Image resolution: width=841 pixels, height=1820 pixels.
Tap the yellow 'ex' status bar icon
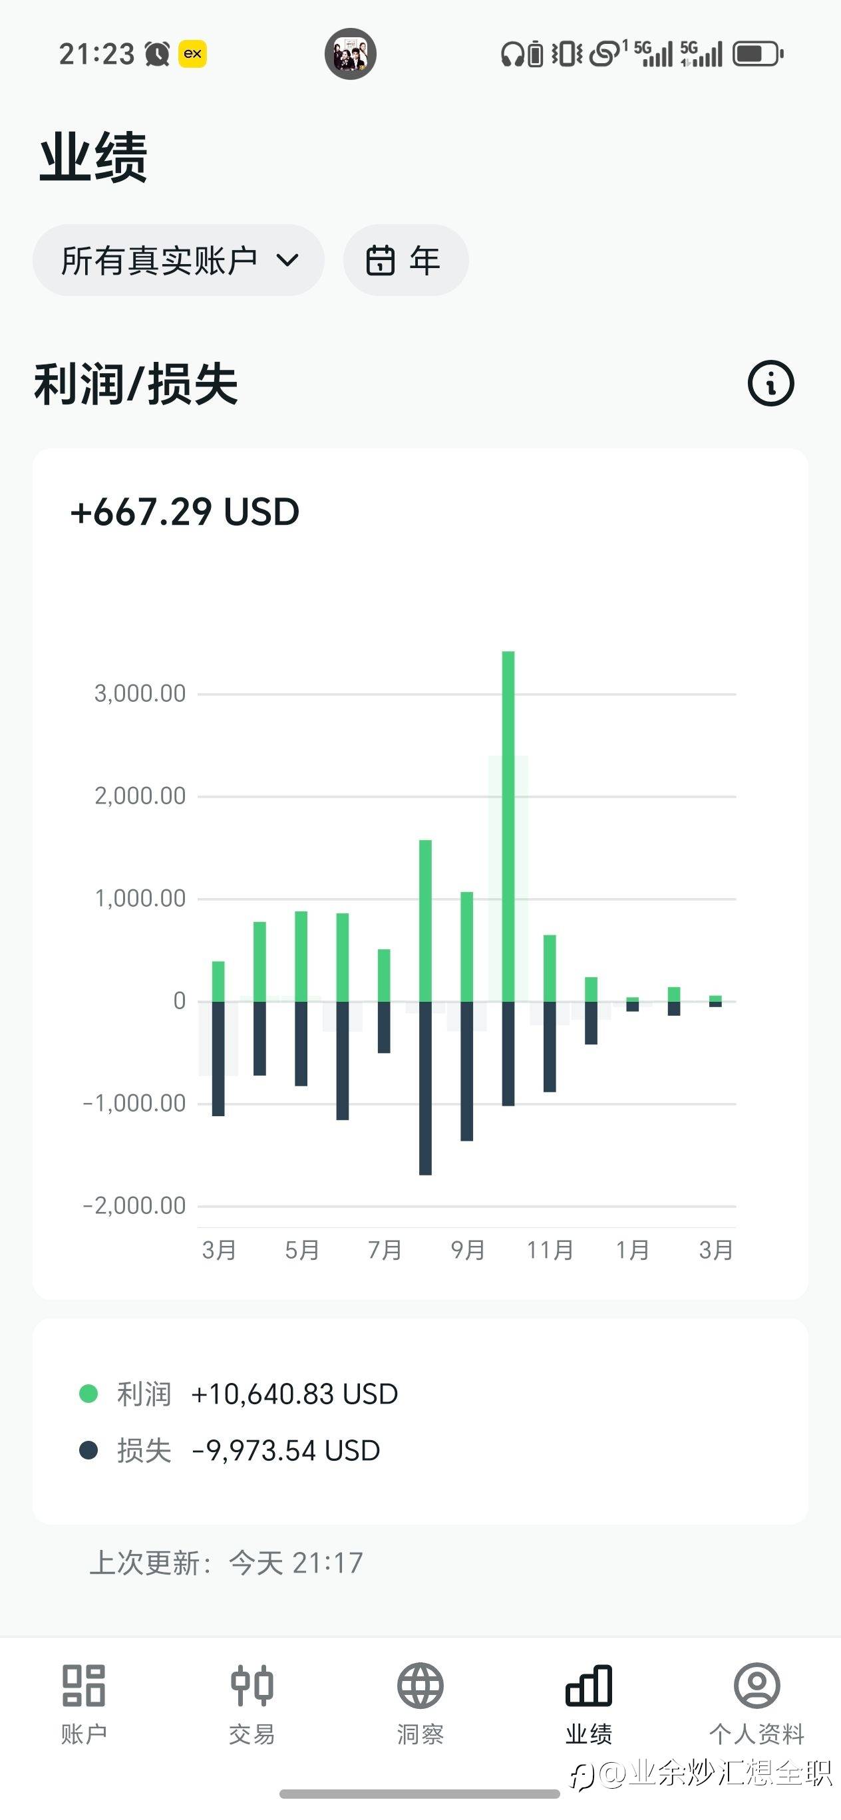pos(192,54)
